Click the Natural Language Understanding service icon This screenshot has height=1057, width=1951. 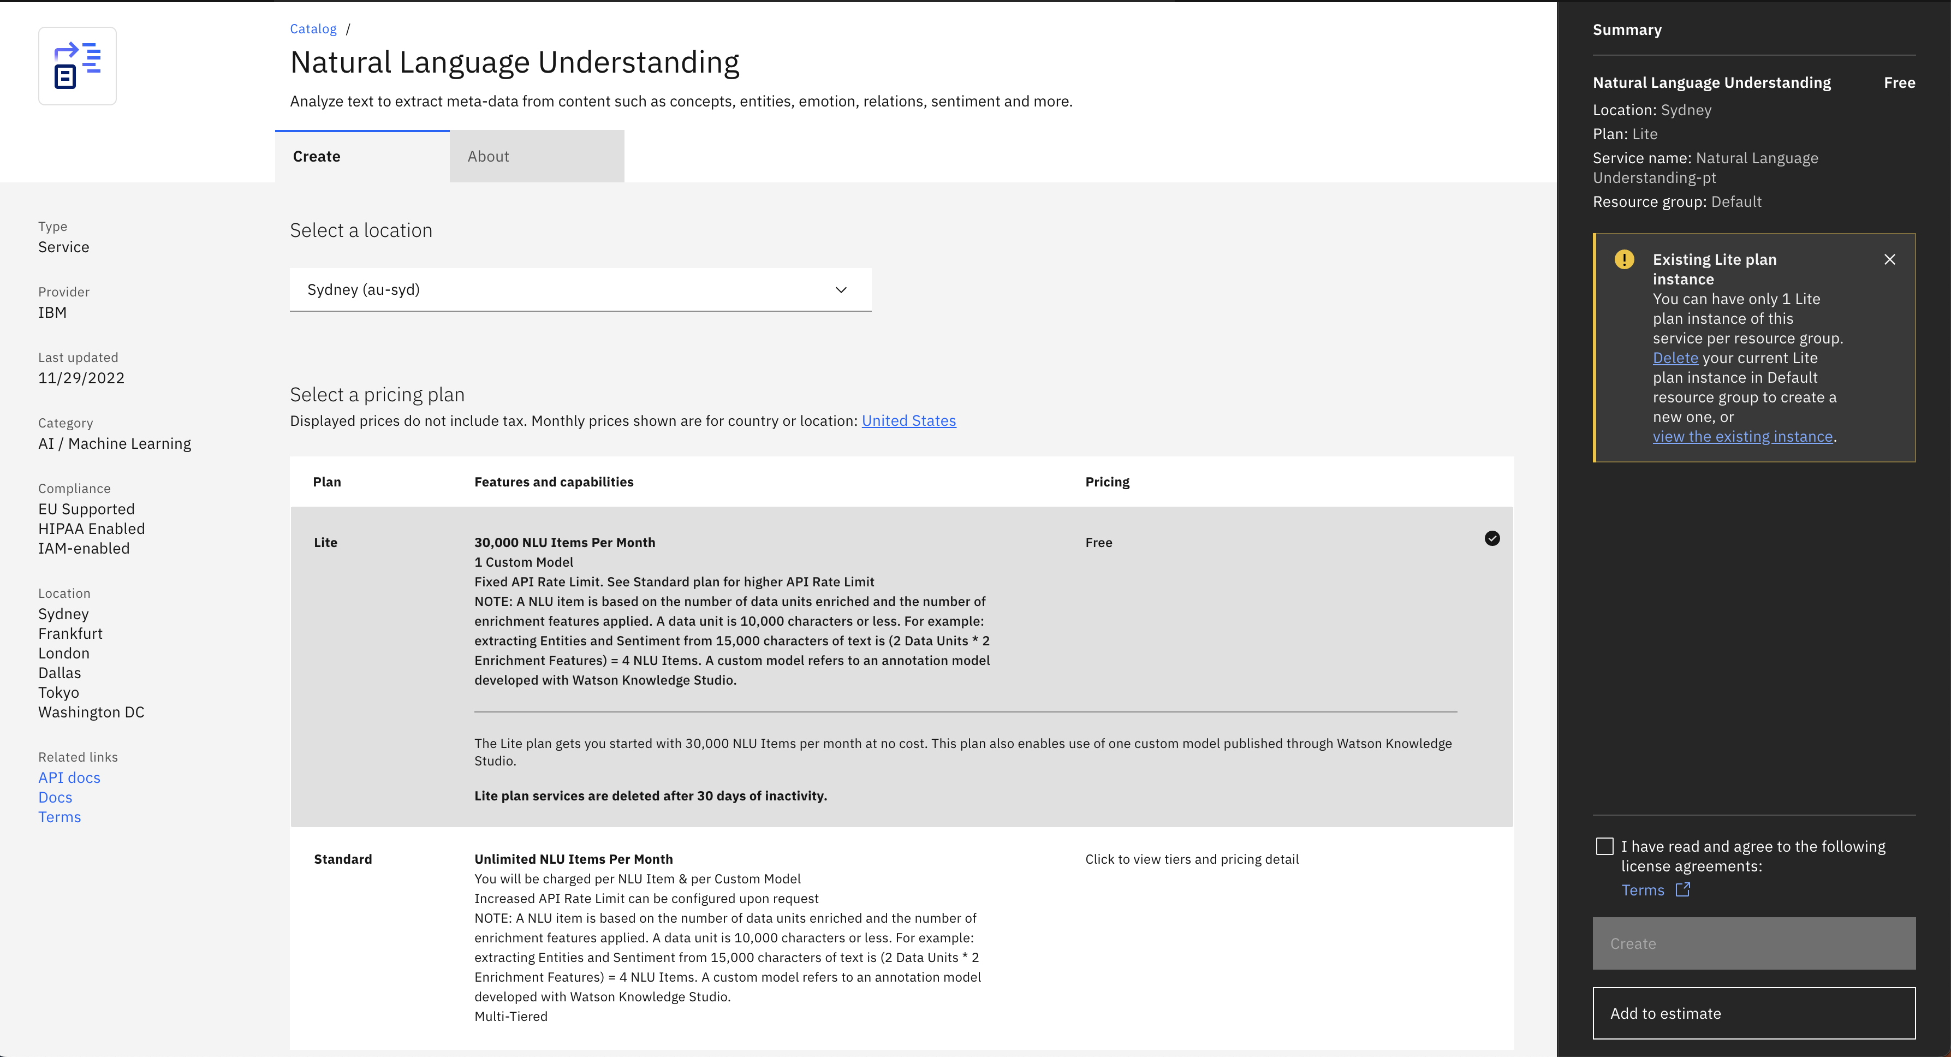(x=78, y=66)
